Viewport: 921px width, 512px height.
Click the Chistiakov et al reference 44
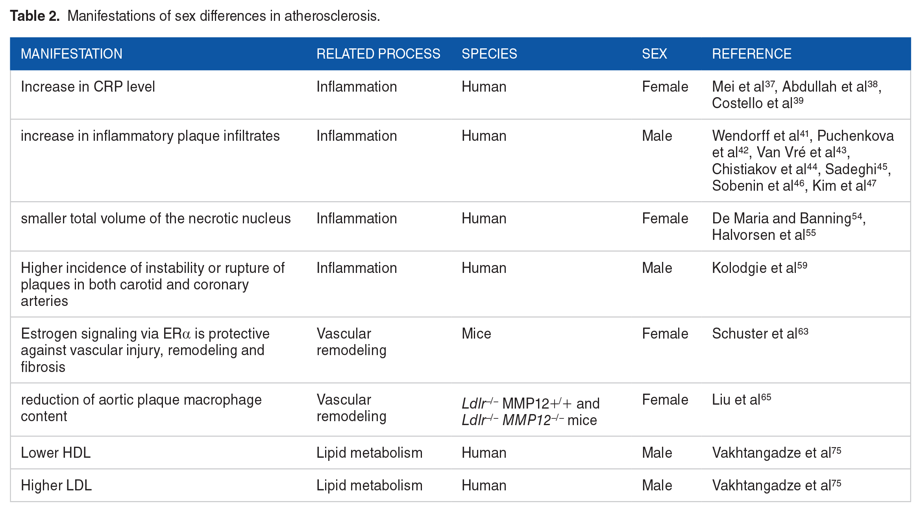click(764, 169)
